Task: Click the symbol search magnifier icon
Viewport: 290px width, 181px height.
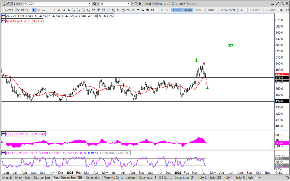Action: point(95,4)
